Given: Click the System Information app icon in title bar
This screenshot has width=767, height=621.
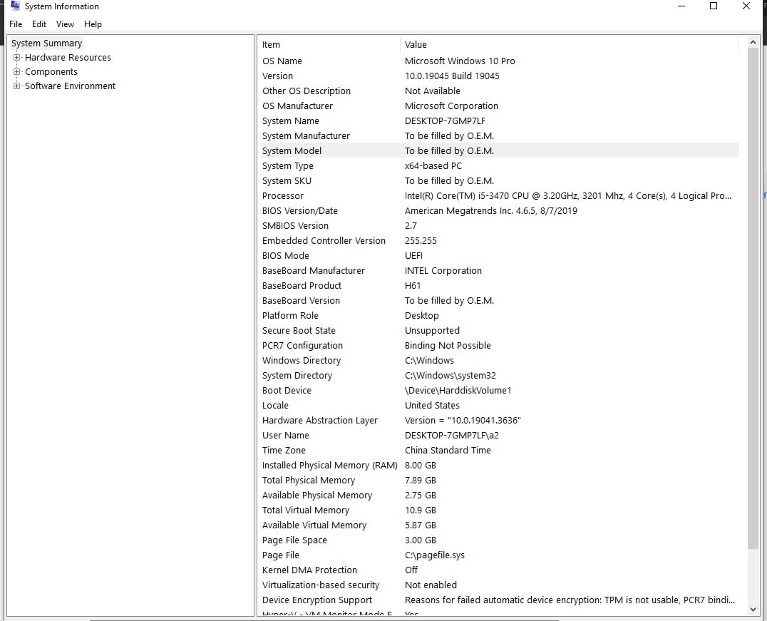Looking at the screenshot, I should point(15,6).
